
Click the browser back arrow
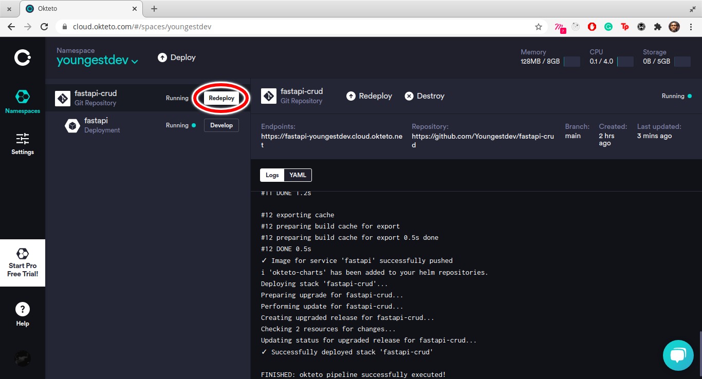(x=11, y=27)
